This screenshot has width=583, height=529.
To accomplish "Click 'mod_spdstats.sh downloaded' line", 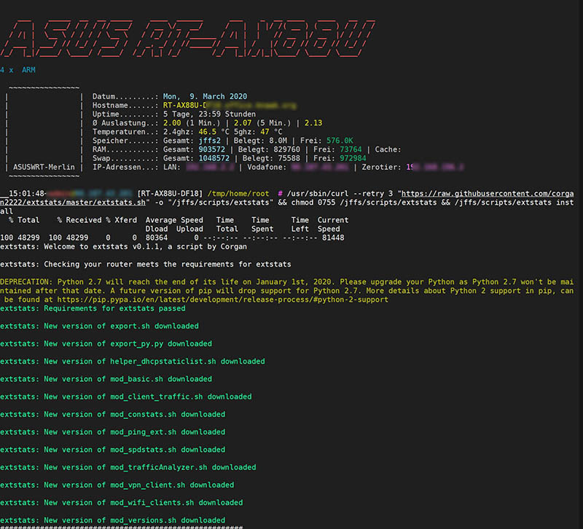I will 113,450.
